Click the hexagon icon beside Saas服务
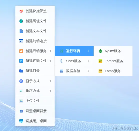The width and height of the screenshot is (139, 131). click(62, 61)
